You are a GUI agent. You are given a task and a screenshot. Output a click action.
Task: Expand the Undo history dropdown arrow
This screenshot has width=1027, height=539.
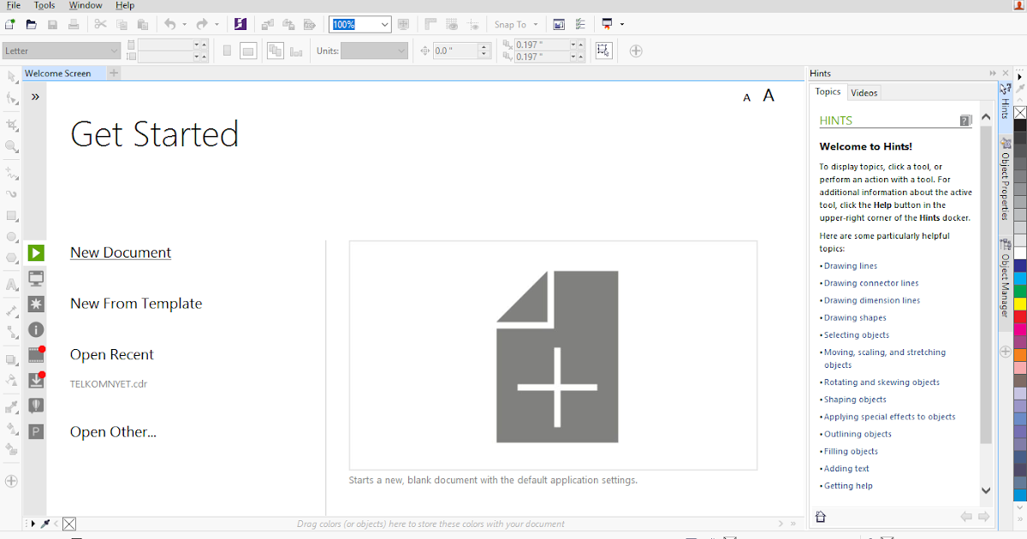(x=184, y=25)
